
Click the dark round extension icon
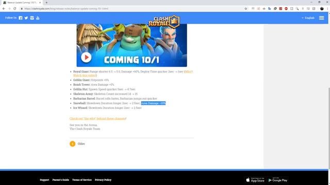[x=275, y=9]
